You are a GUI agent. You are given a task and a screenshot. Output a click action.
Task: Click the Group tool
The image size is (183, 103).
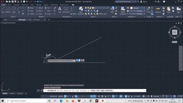[x=148, y=9]
